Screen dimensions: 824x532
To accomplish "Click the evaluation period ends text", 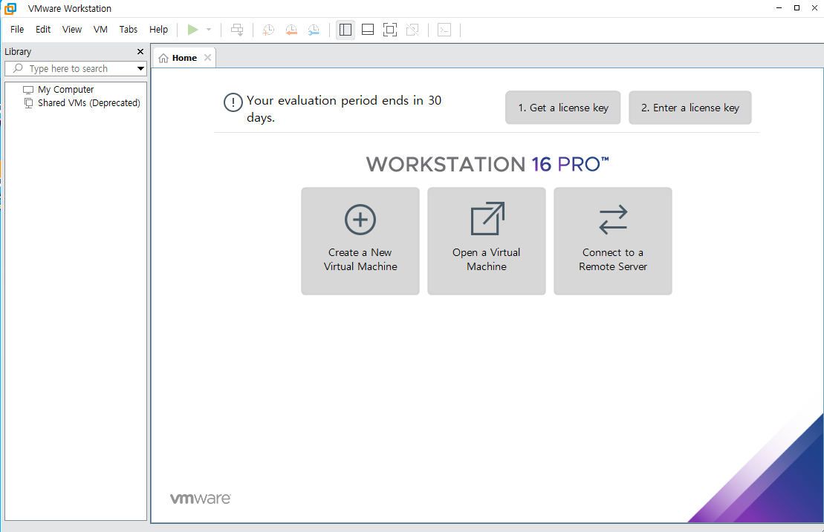I will [x=344, y=108].
